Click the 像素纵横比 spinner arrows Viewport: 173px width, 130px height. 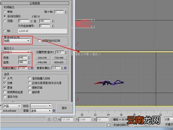[x=62, y=68]
